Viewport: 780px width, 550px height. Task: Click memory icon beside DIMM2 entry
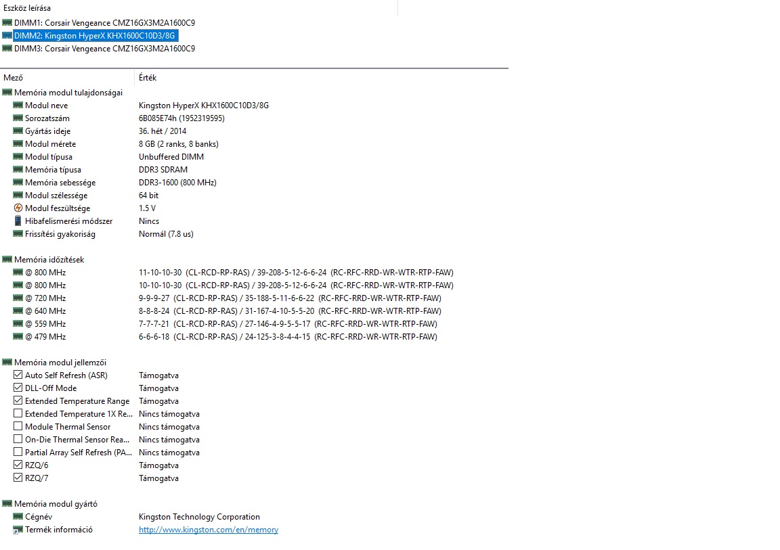click(x=7, y=36)
